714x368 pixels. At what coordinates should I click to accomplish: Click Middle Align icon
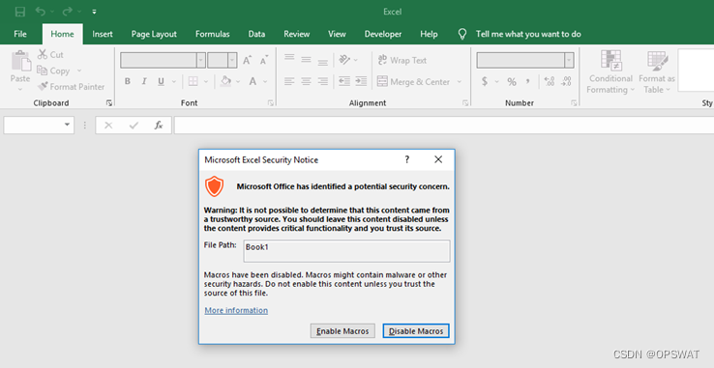point(306,60)
